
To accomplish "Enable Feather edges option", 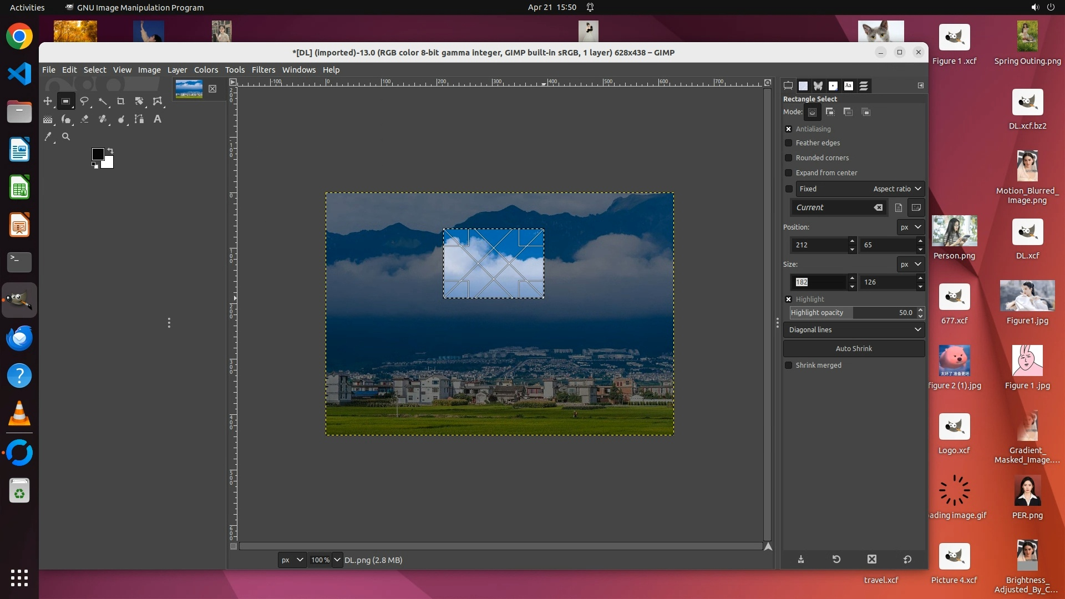I will [x=788, y=143].
